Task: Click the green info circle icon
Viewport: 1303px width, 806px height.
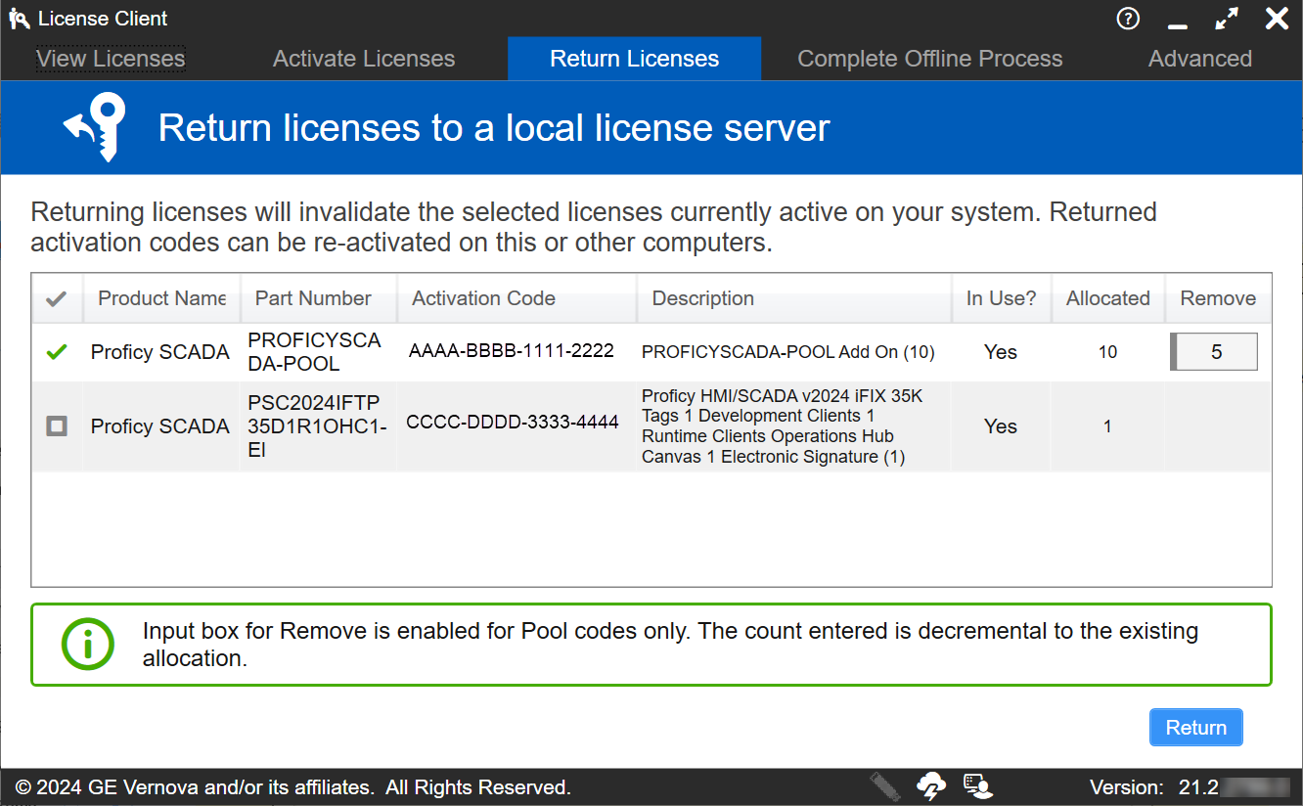Action: coord(88,645)
